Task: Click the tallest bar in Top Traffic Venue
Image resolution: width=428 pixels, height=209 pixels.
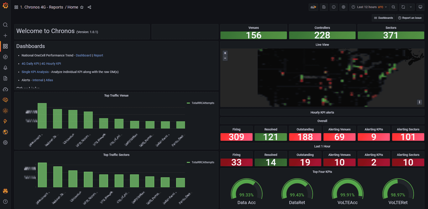Action: click(x=42, y=116)
